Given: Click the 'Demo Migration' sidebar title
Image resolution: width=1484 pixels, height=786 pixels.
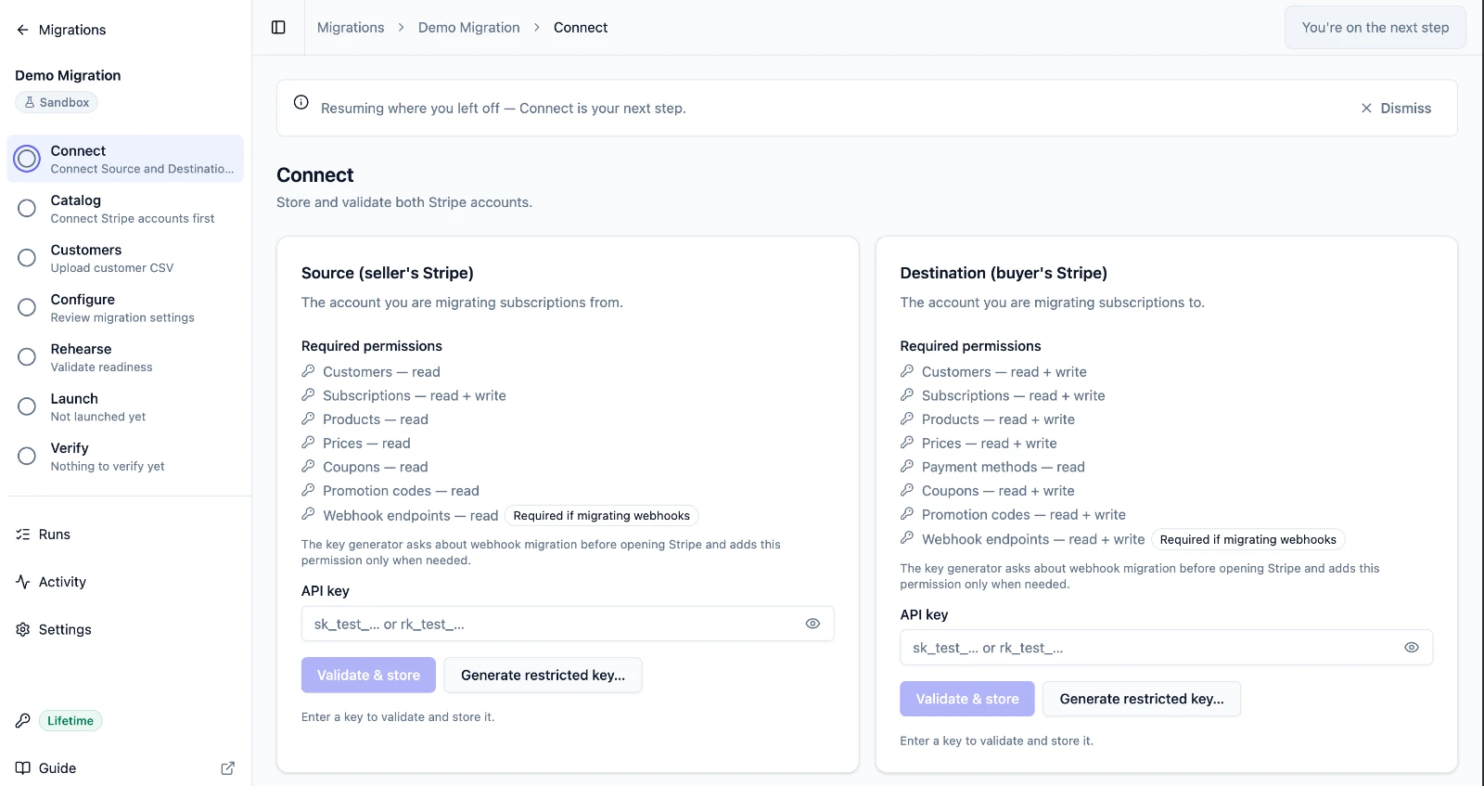Looking at the screenshot, I should pyautogui.click(x=68, y=75).
